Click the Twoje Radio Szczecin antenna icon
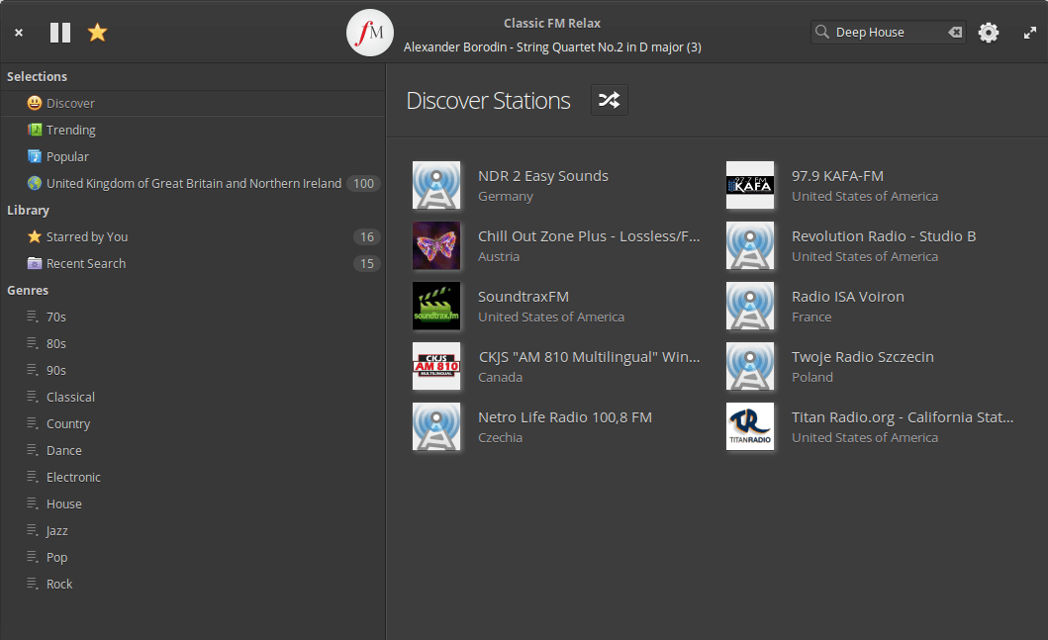Screen dimensions: 1048x640 [750, 366]
